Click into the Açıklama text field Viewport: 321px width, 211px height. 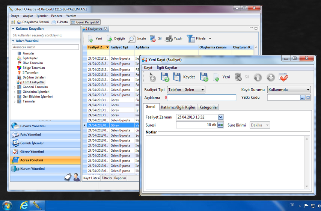pyautogui.click(x=202, y=98)
